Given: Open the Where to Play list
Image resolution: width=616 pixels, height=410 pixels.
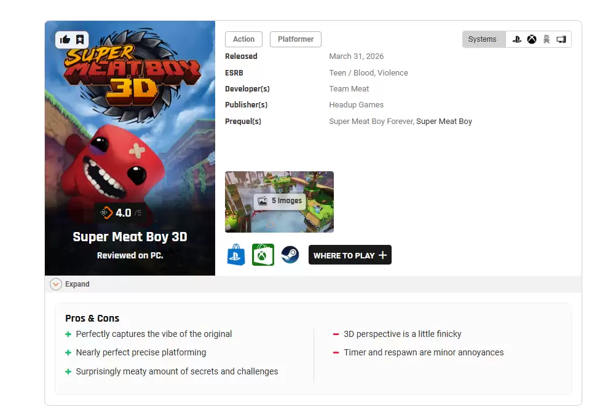Looking at the screenshot, I should click(x=350, y=255).
